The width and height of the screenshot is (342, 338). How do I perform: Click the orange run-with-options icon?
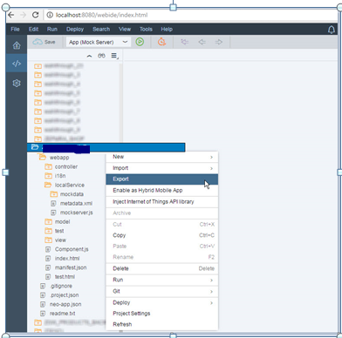pos(161,42)
